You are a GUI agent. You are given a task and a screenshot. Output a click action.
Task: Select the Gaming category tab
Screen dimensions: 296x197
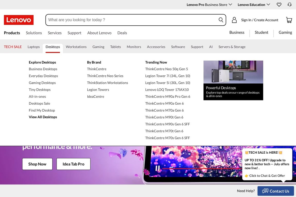[98, 47]
